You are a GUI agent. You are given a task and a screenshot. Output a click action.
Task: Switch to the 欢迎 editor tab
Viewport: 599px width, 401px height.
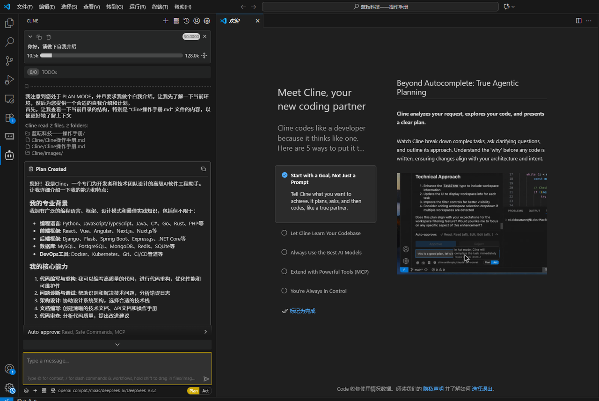tap(240, 21)
